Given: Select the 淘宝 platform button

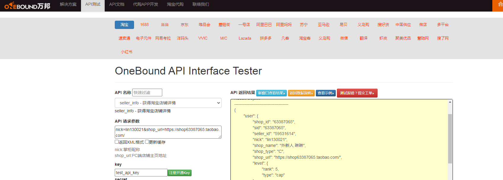Looking at the screenshot, I should (124, 25).
